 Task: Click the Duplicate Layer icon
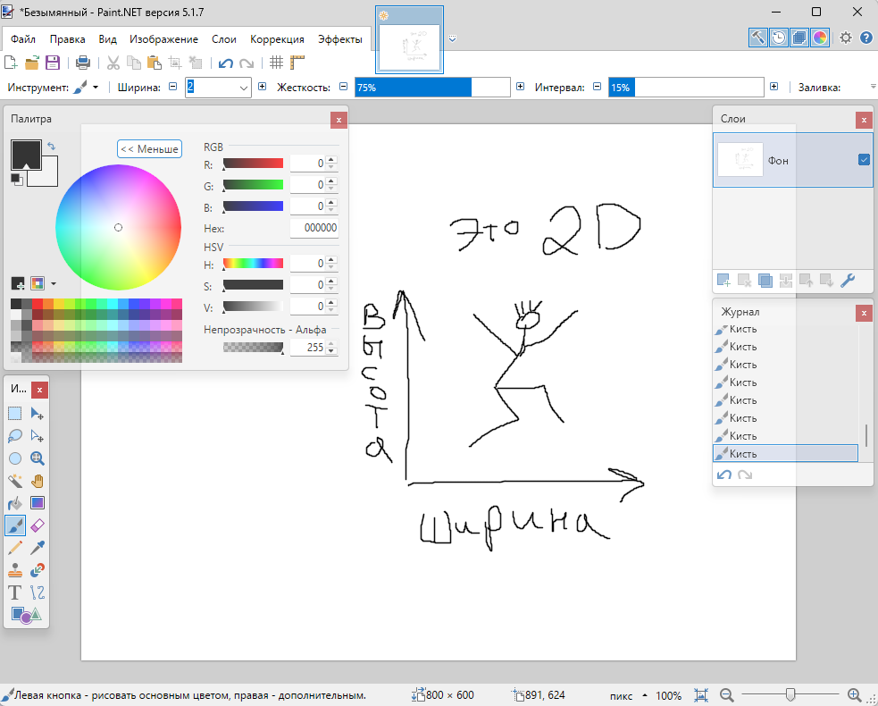765,280
